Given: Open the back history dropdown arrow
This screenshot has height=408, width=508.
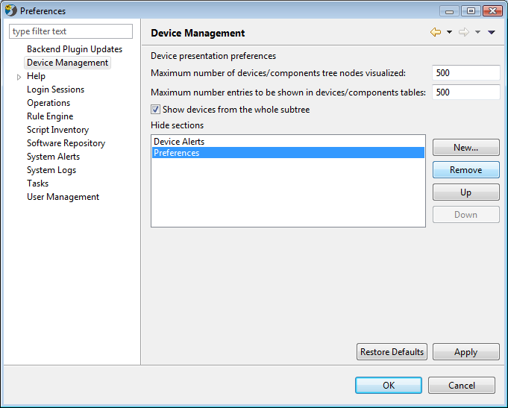Looking at the screenshot, I should point(449,32).
